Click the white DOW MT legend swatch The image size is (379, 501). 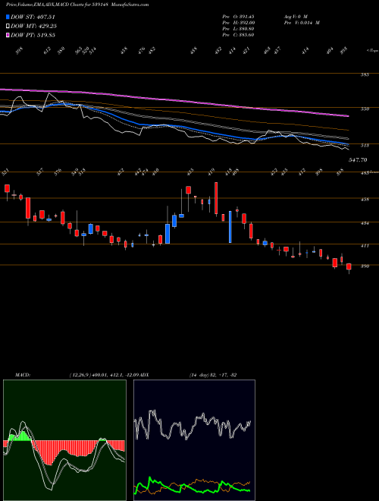click(x=8, y=27)
